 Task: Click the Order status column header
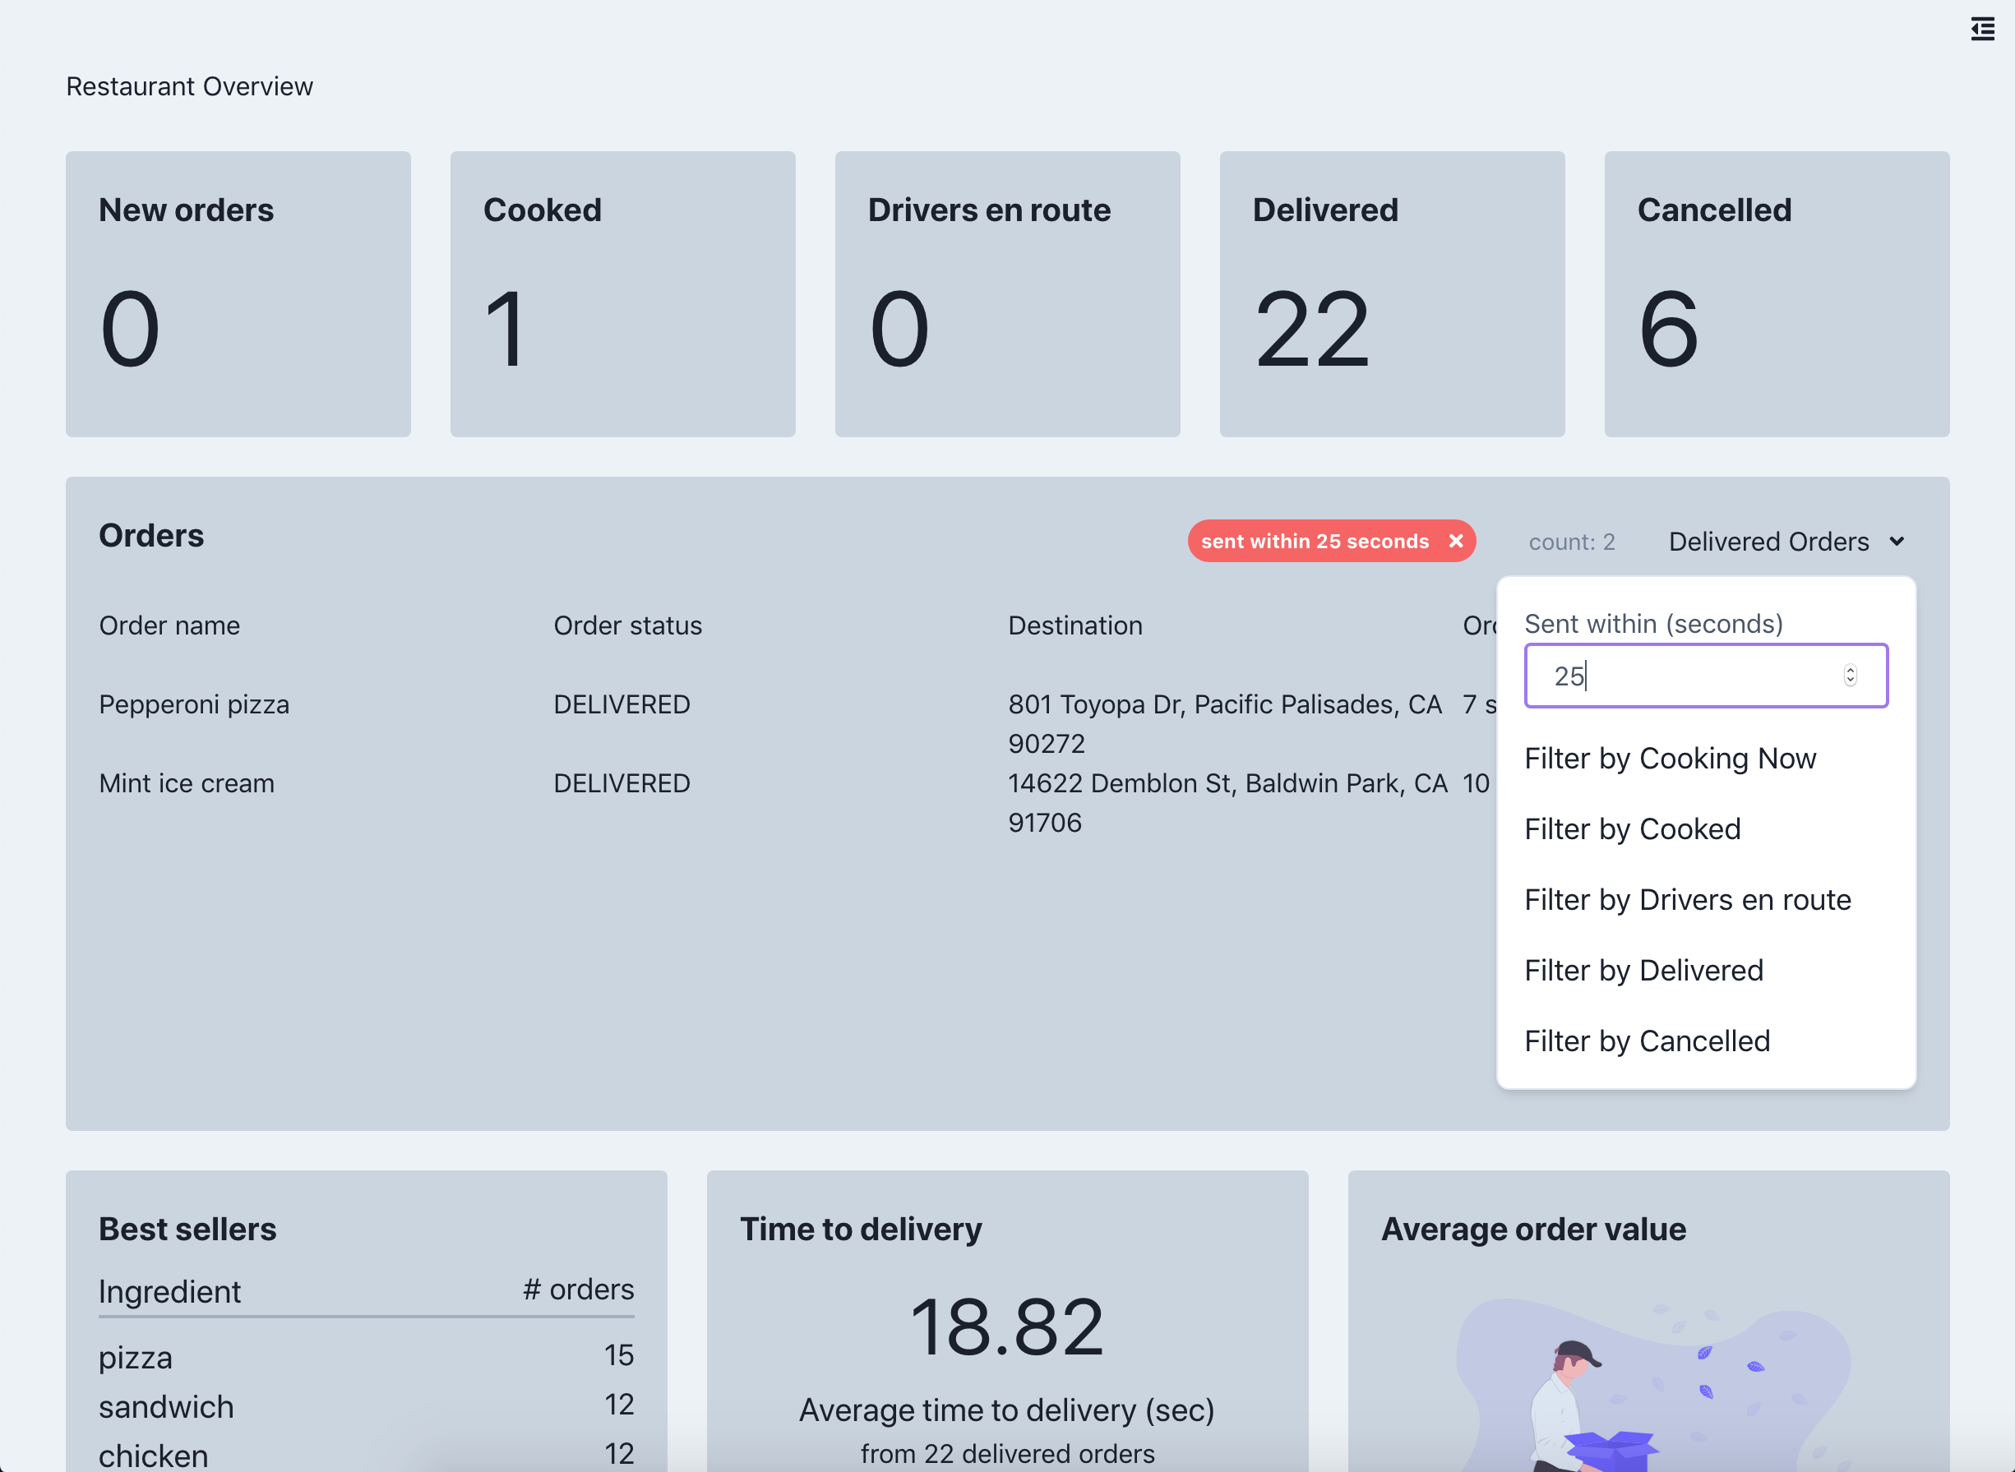coord(627,625)
